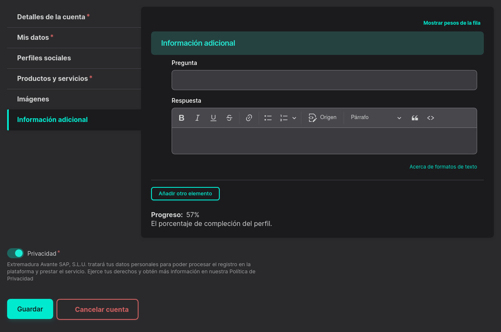This screenshot has height=332, width=501.
Task: Toggle the Privacidad switch
Action: 15,253
